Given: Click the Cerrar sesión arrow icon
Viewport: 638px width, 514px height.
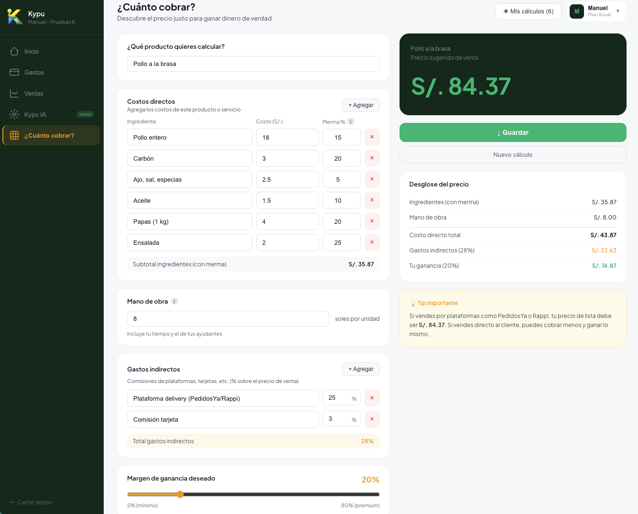Looking at the screenshot, I should tap(11, 502).
